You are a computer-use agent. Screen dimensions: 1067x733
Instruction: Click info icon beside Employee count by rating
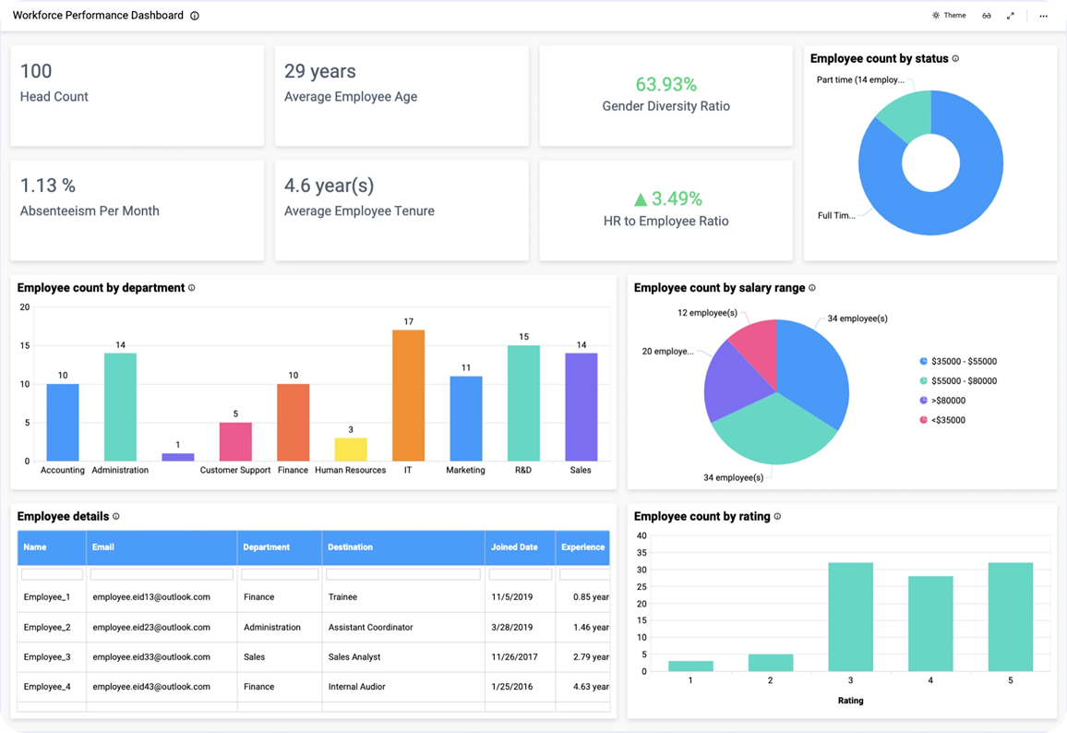[x=777, y=517]
